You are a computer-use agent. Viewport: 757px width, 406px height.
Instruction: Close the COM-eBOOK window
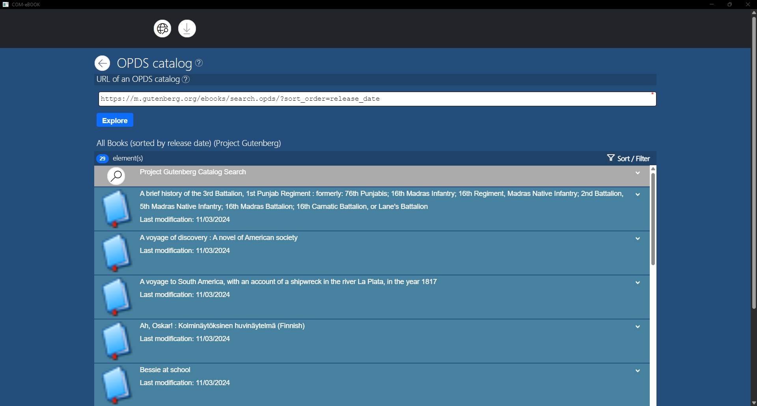click(x=748, y=4)
